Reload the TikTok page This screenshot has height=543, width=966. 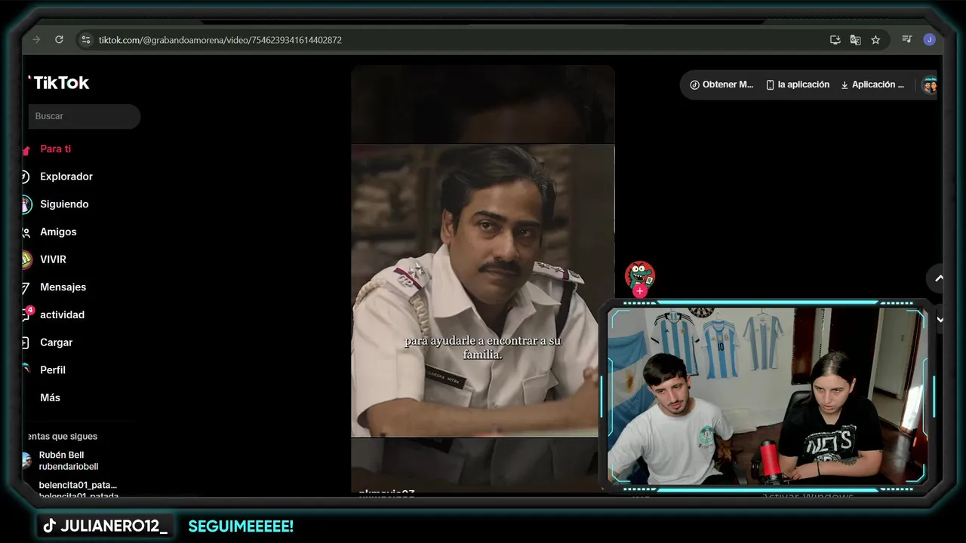(59, 40)
